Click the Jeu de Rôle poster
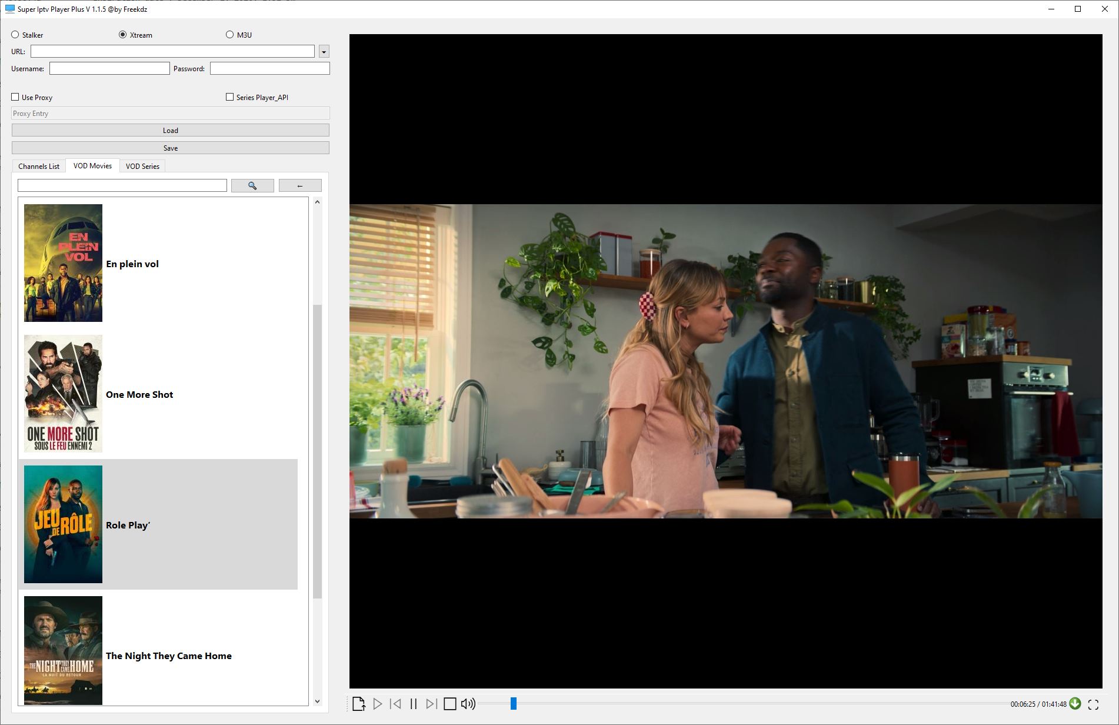 [63, 524]
